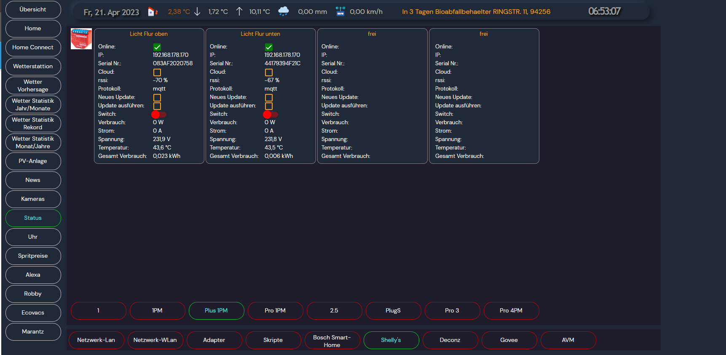Flip the Switch for Licht Flur oben

click(159, 115)
